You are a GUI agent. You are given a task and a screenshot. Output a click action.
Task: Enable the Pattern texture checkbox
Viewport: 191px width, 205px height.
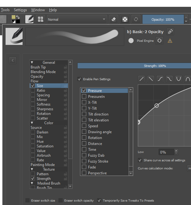33,174
